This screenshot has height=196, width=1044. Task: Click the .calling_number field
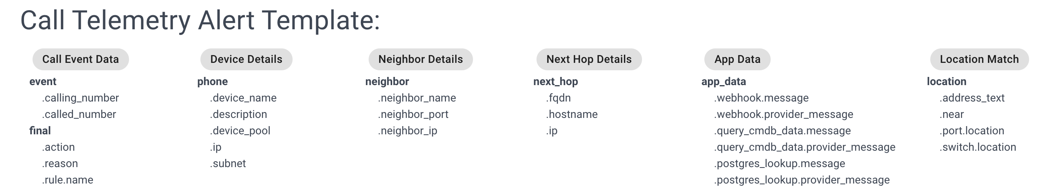point(80,98)
